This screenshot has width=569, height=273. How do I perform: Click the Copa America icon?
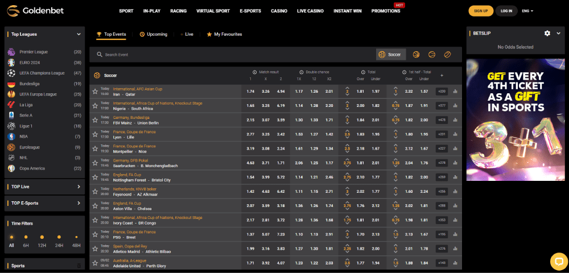(11, 168)
